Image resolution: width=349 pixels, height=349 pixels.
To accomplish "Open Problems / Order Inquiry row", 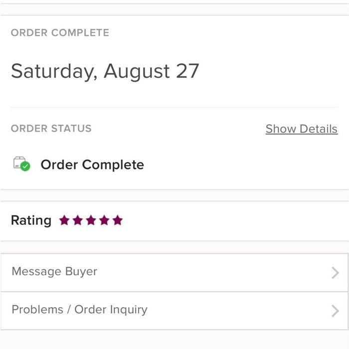I will (x=174, y=310).
